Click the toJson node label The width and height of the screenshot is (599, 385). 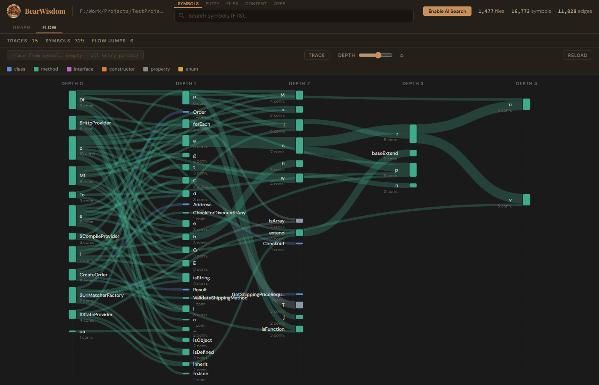point(201,373)
